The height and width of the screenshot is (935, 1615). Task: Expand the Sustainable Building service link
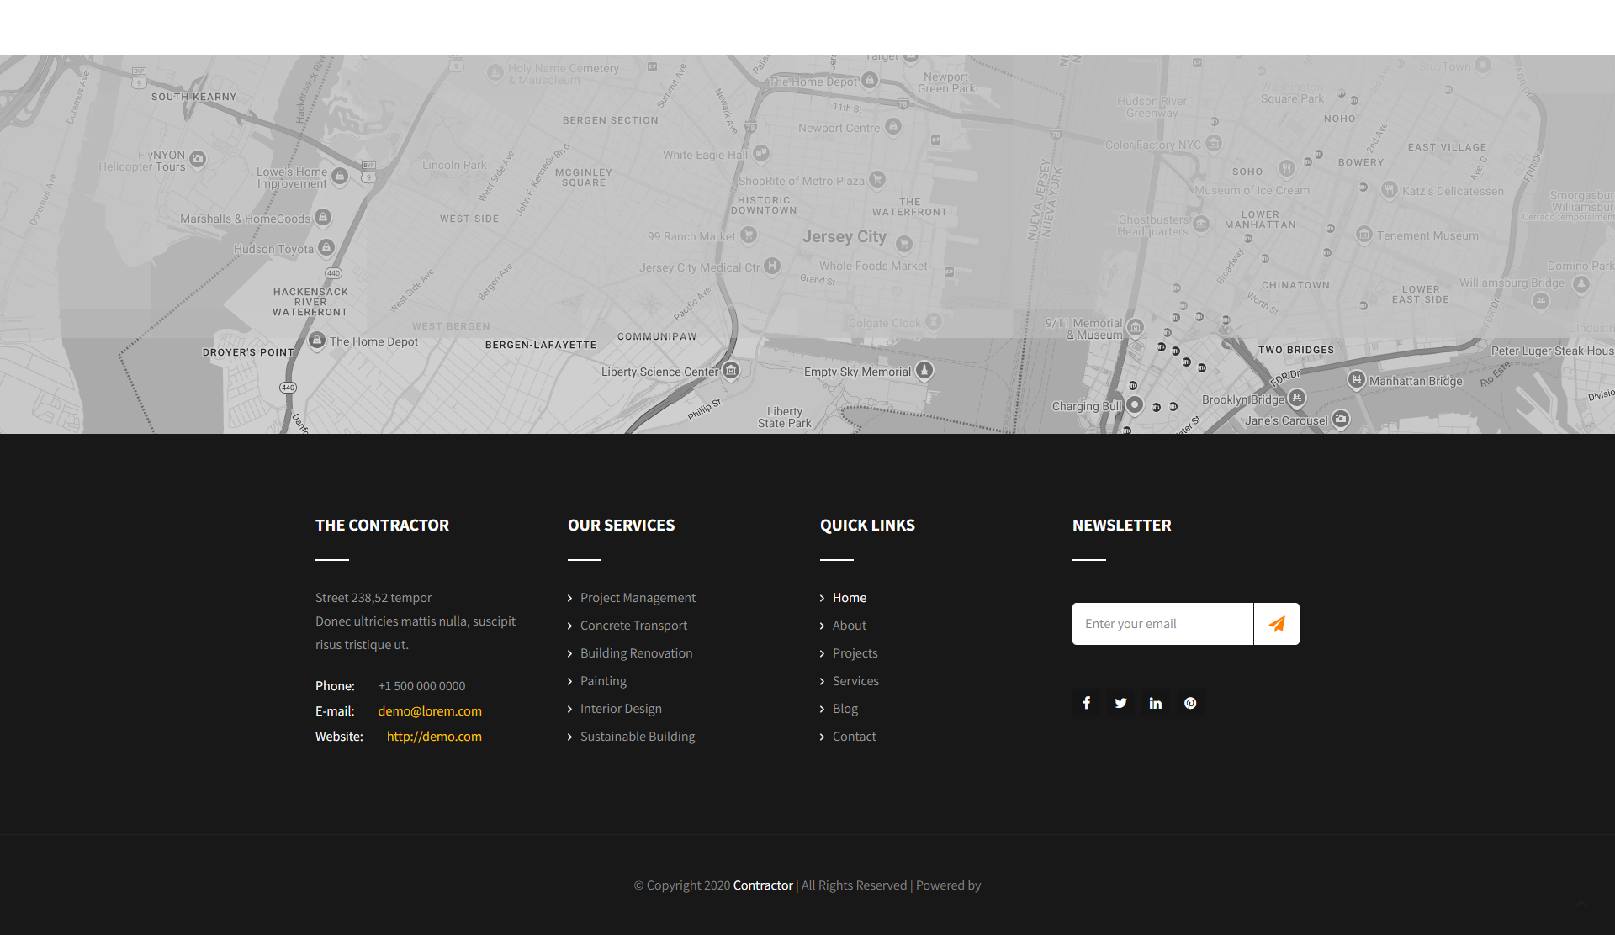coord(637,735)
